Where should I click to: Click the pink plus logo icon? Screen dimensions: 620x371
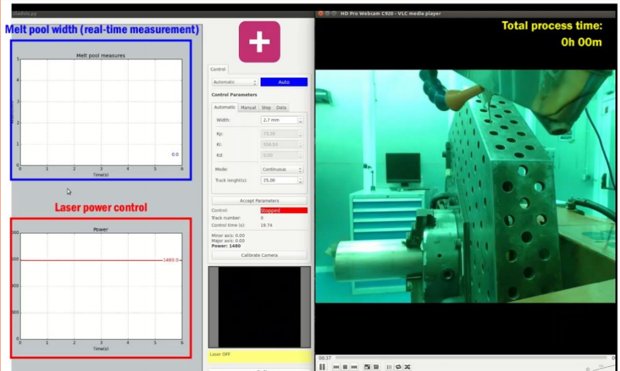click(x=259, y=42)
